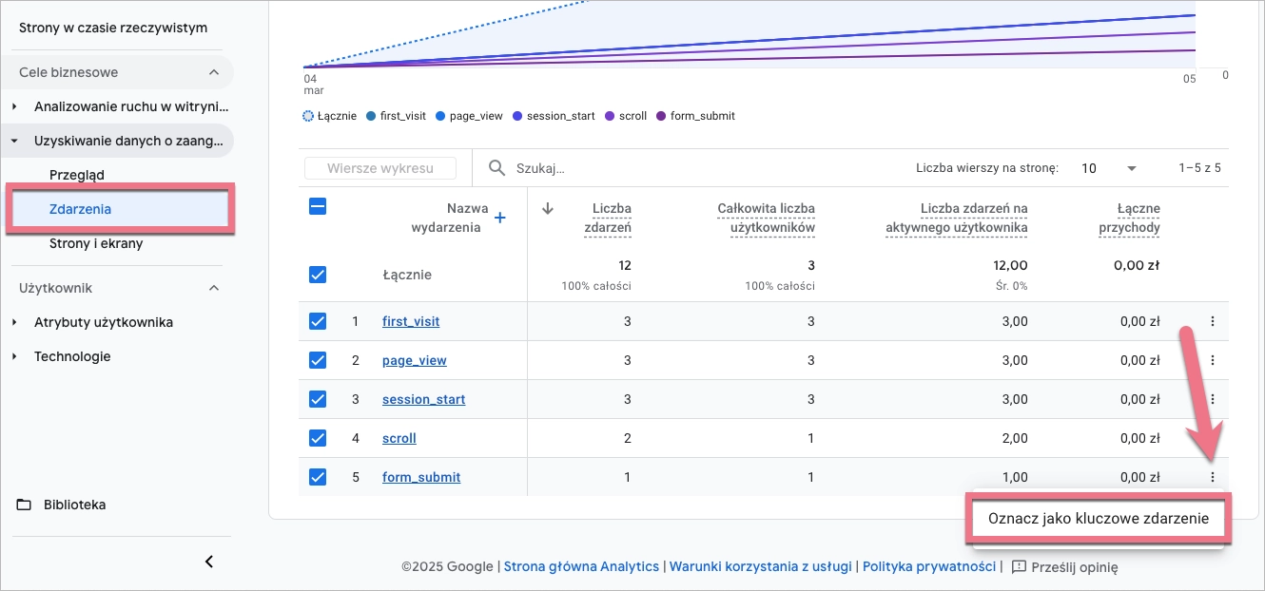Open Strony i ekrany in the sidebar

[x=96, y=243]
